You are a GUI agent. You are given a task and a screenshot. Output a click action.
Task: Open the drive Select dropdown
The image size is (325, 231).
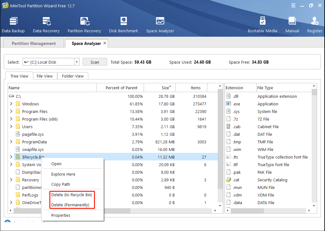pos(77,62)
